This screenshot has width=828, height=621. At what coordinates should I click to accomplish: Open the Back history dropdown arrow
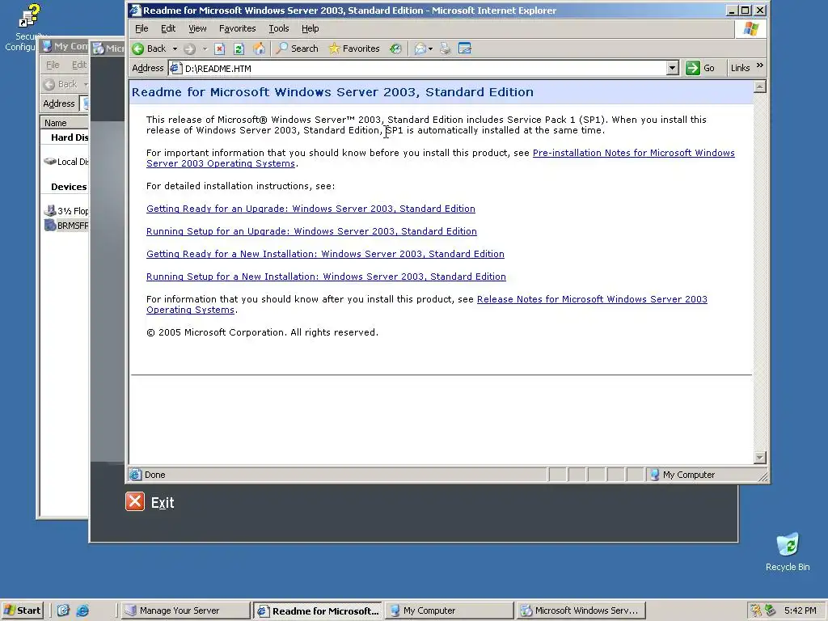click(175, 49)
